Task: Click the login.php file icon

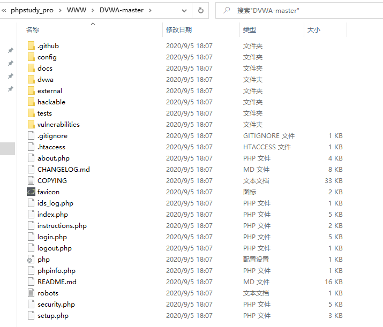Action: pyautogui.click(x=31, y=237)
